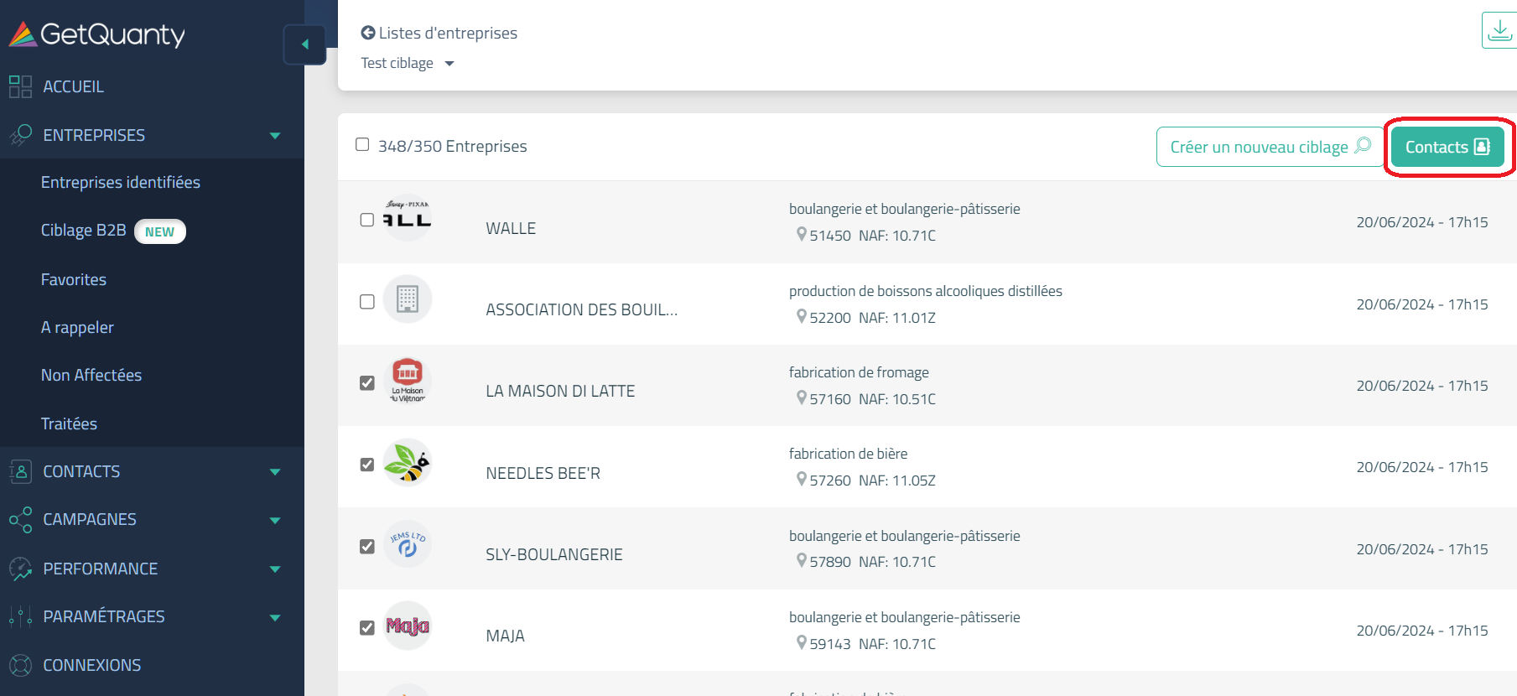
Task: Uncheck the NEEDLES BEE'R checkbox
Action: tap(366, 464)
